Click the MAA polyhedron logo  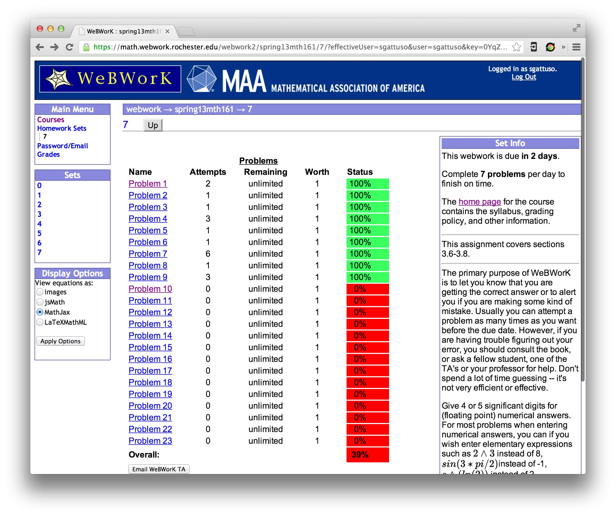click(201, 79)
